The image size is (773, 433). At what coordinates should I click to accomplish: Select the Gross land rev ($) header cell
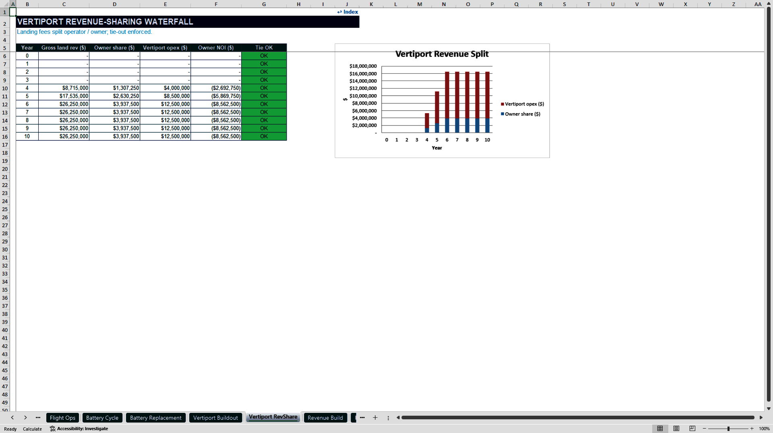click(64, 47)
